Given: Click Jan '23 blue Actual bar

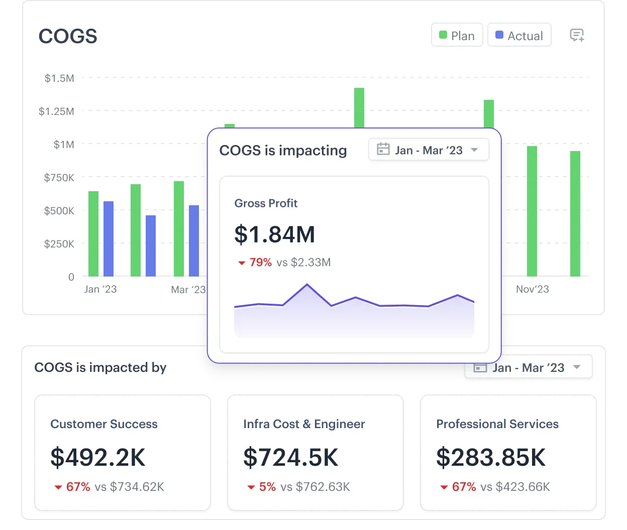Looking at the screenshot, I should [109, 239].
